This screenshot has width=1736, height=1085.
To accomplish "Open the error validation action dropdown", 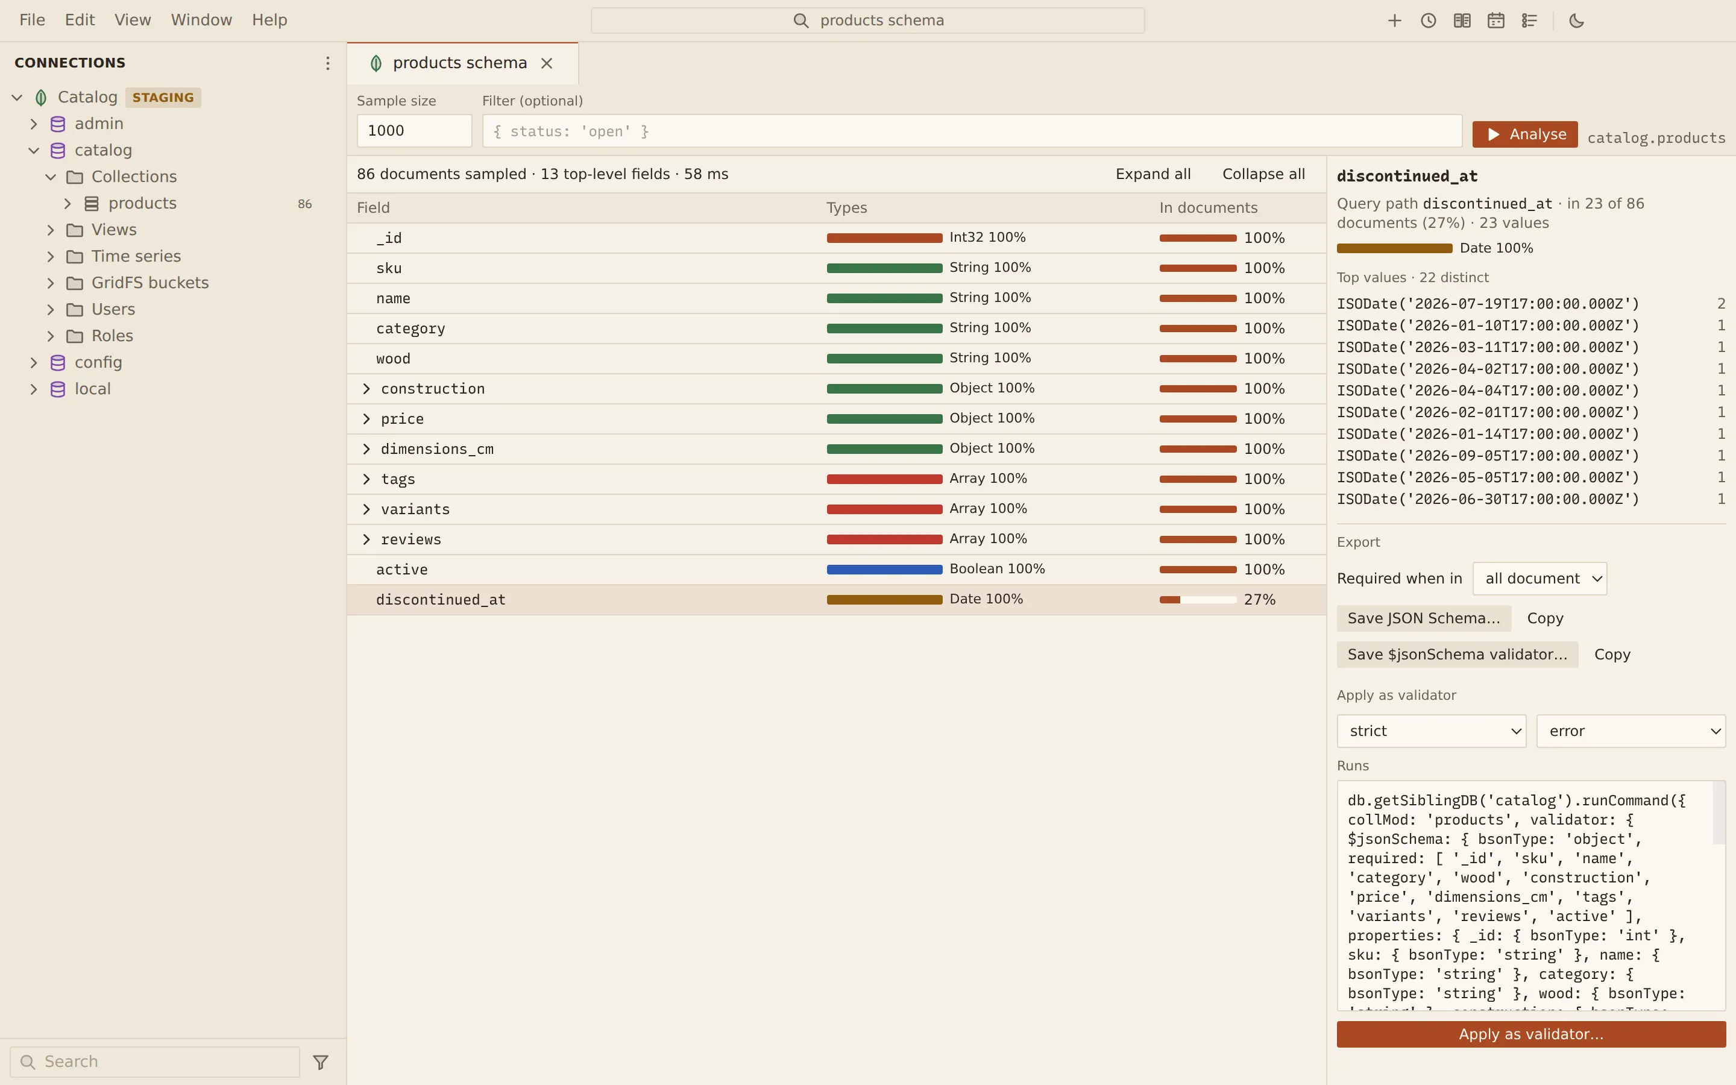I will (1631, 731).
